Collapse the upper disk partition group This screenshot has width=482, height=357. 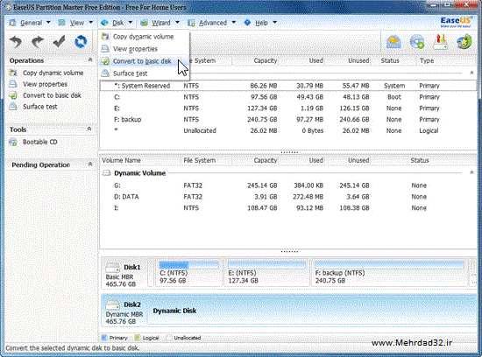click(471, 73)
